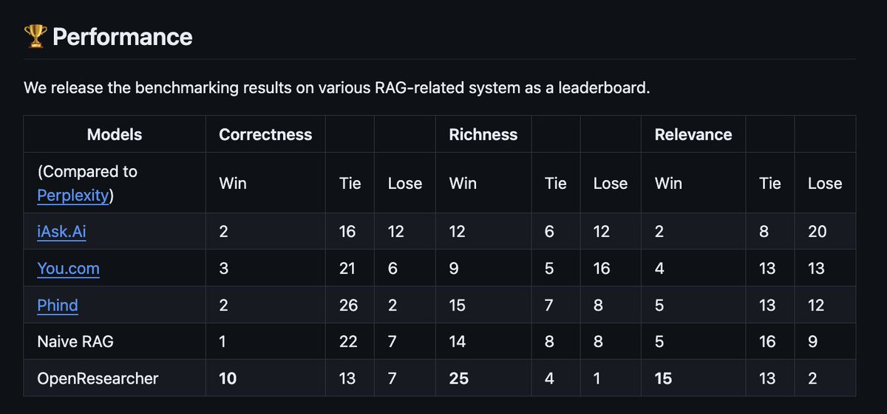Viewport: 887px width, 414px height.
Task: Click You.com's Richness lose value 16
Action: tap(602, 269)
